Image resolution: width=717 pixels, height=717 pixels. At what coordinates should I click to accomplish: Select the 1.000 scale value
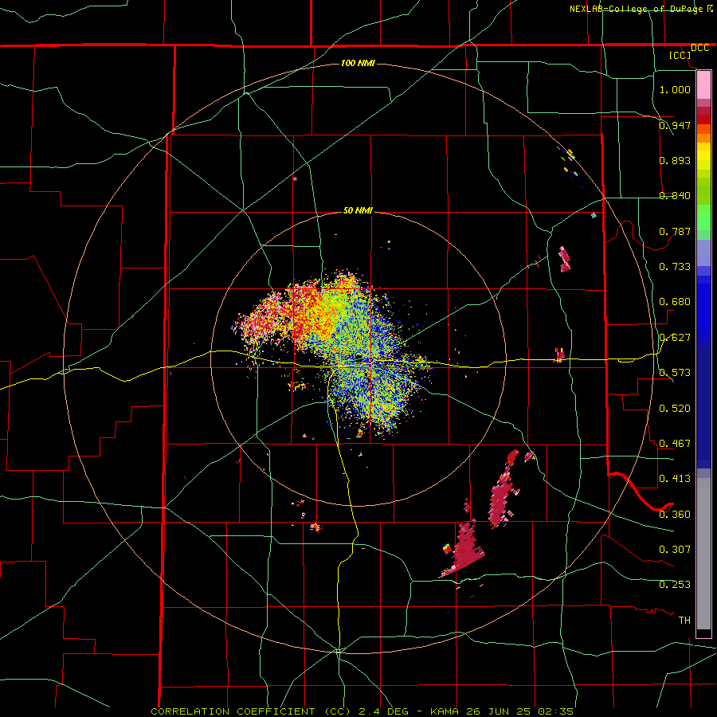[x=675, y=89]
